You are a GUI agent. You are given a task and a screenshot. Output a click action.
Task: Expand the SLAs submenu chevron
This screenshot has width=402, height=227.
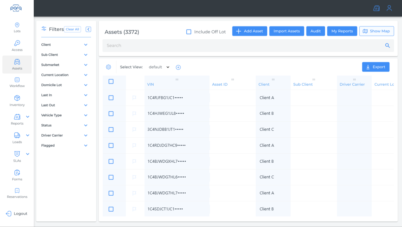tap(28, 154)
